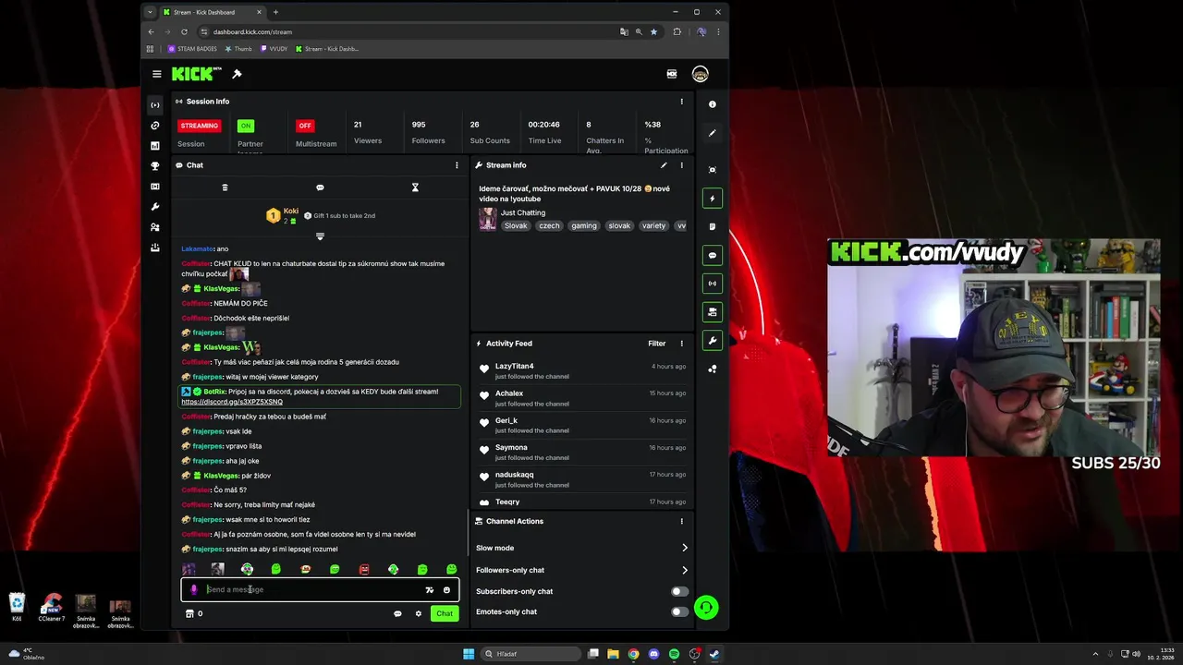Open Windows Start menu
This screenshot has width=1183, height=665.
(469, 654)
